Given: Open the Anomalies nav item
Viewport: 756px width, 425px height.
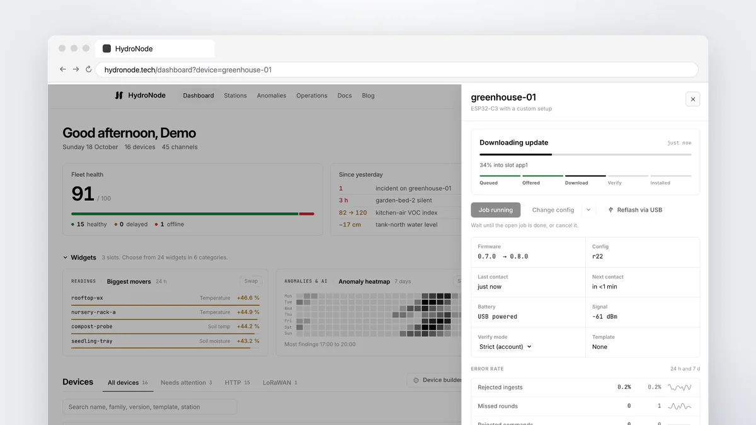Looking at the screenshot, I should coord(272,96).
